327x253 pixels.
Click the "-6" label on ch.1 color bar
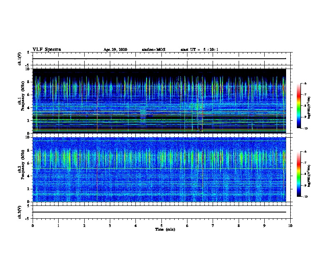(x=305, y=83)
